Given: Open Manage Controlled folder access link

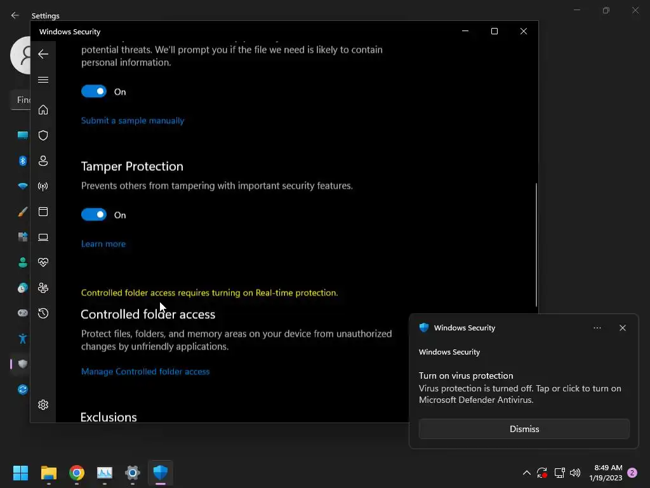Looking at the screenshot, I should [x=145, y=371].
